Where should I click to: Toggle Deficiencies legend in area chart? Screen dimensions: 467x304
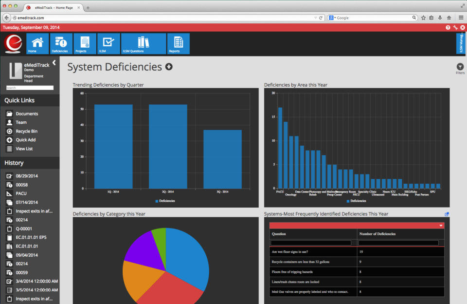[x=356, y=201]
